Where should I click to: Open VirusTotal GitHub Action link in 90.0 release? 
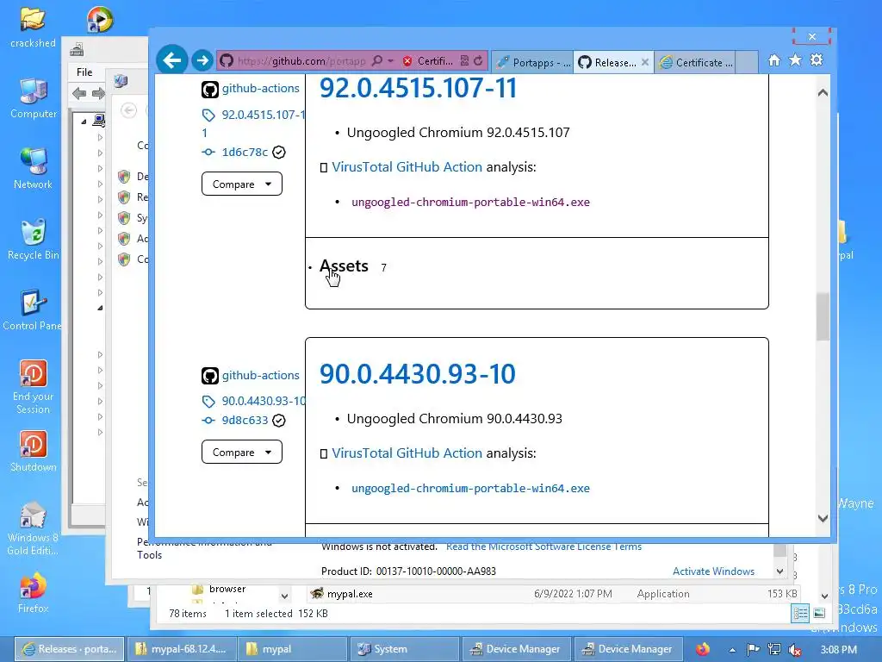407,453
